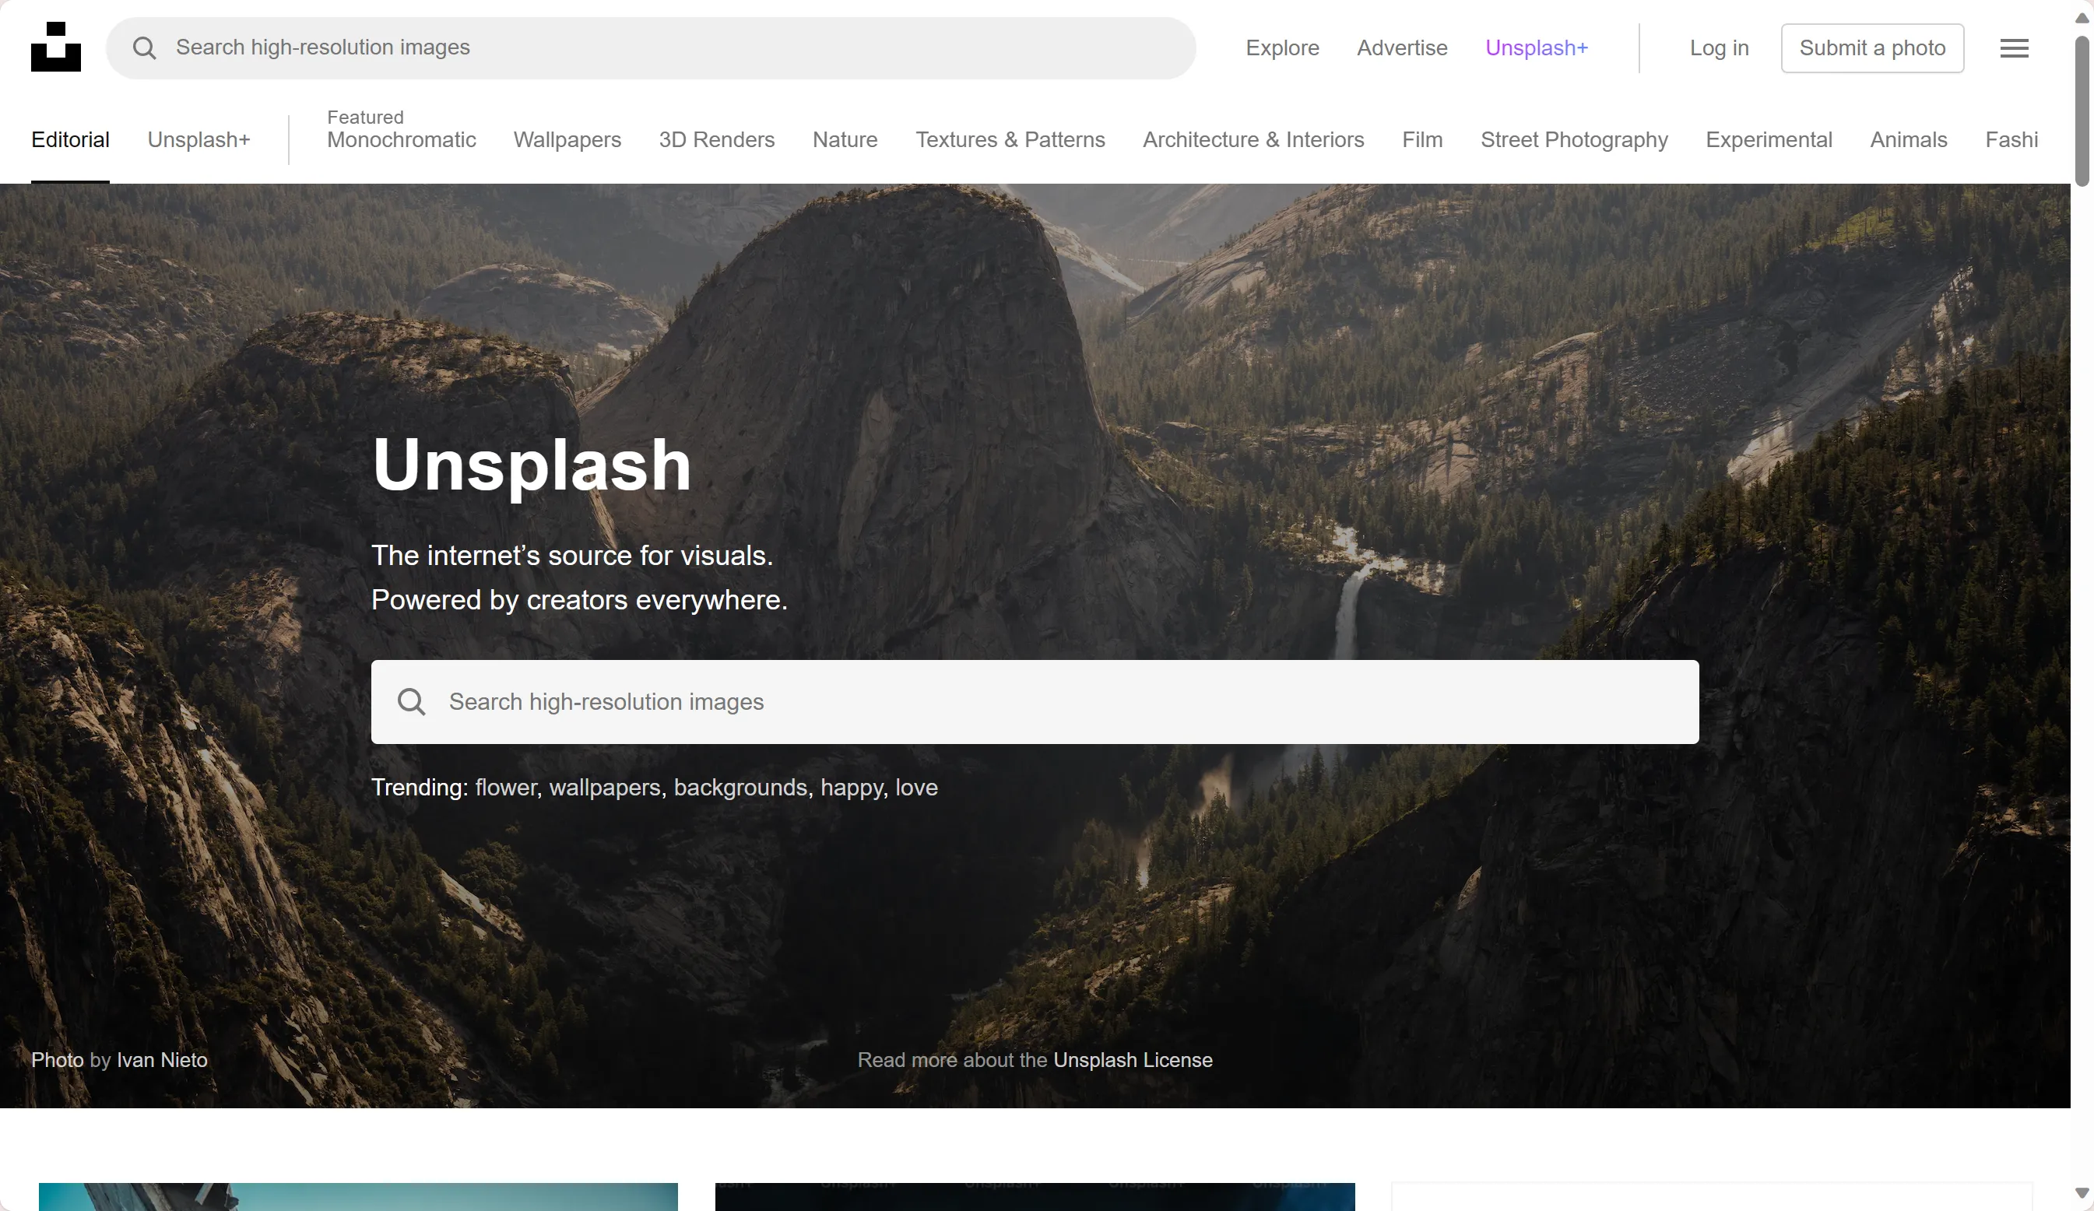Click the scrollbar up arrow
The height and width of the screenshot is (1211, 2094).
tap(2082, 16)
